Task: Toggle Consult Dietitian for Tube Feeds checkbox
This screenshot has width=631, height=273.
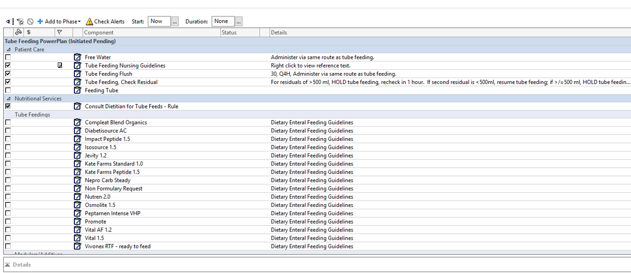Action: pyautogui.click(x=8, y=106)
